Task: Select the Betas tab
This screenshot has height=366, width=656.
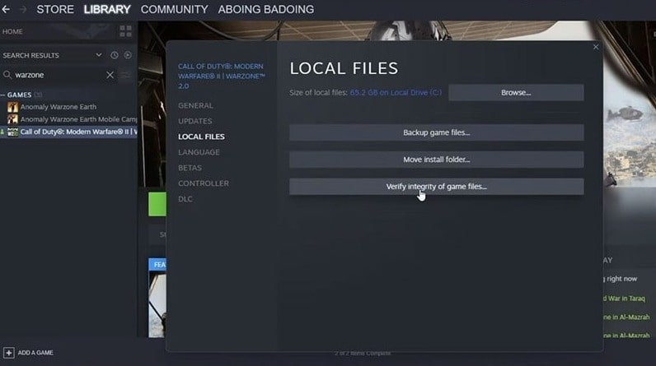Action: pos(190,168)
